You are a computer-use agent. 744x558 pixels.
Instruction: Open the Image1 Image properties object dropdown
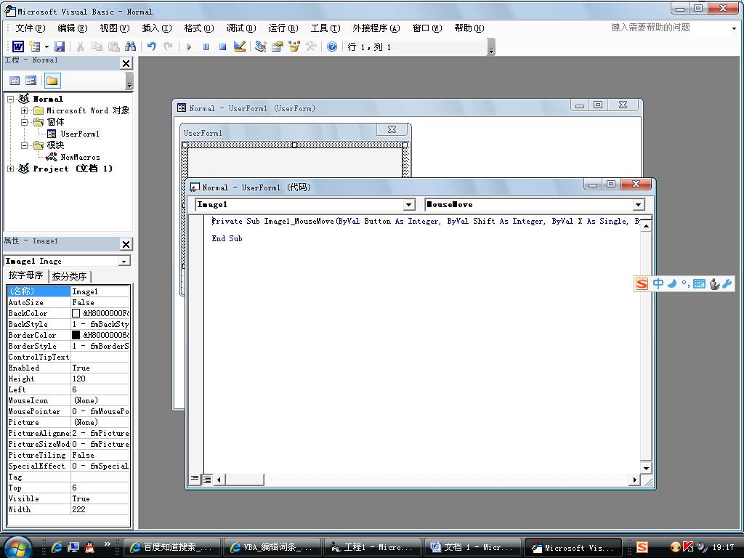[124, 262]
